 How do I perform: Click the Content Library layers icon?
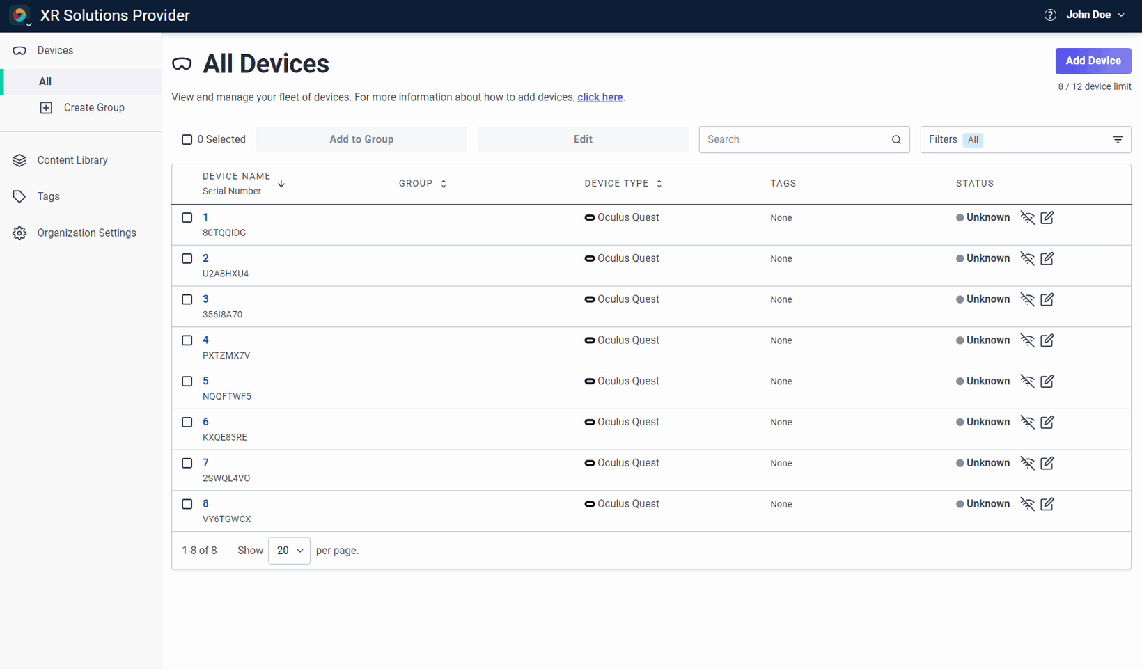pos(19,161)
